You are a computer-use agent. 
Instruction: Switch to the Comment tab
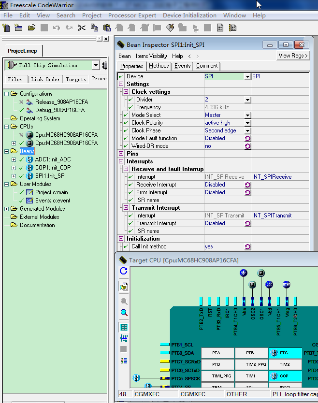coord(207,66)
